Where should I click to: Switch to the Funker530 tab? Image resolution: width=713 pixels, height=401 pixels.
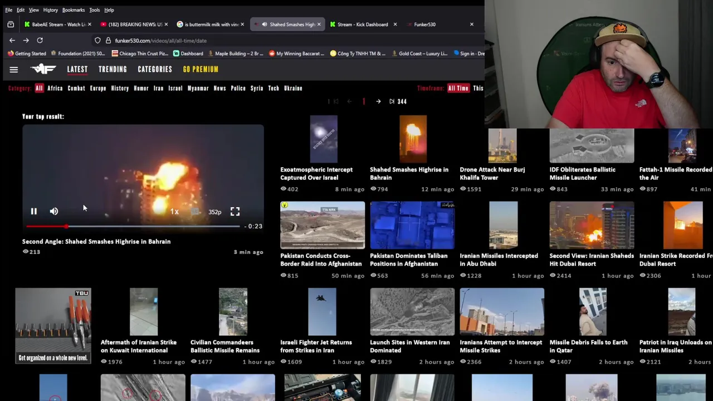(440, 25)
